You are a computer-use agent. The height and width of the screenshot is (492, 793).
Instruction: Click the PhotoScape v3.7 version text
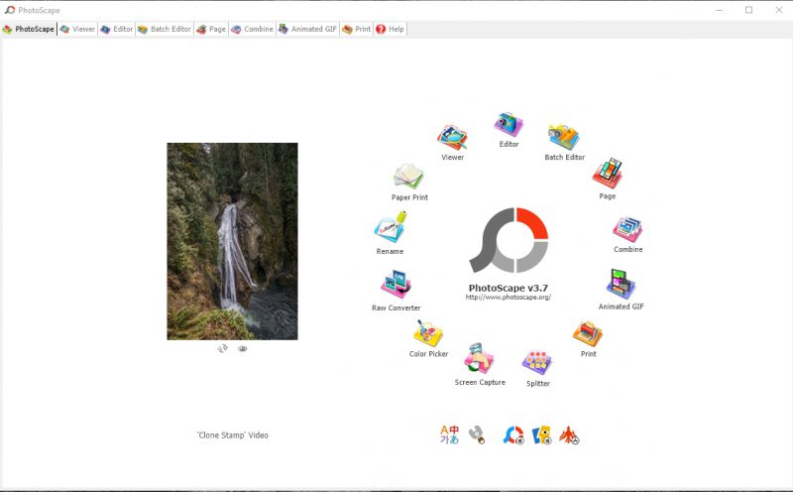point(509,288)
